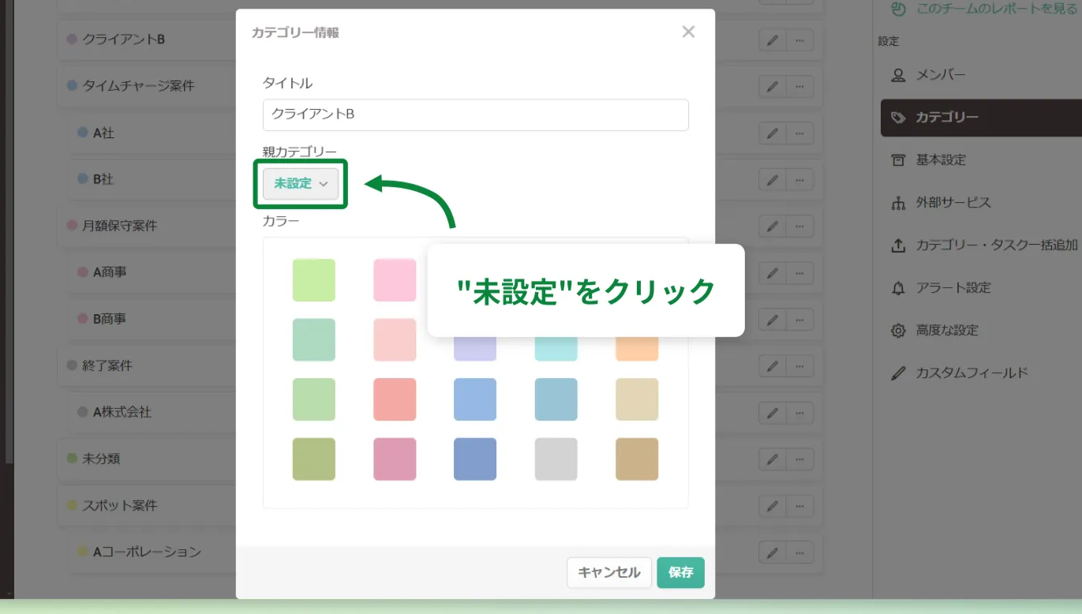
Task: Click the 高度な設定 gear icon
Action: (897, 331)
